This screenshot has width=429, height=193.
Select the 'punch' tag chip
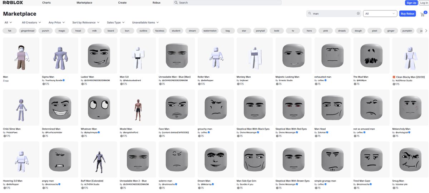tap(45, 31)
